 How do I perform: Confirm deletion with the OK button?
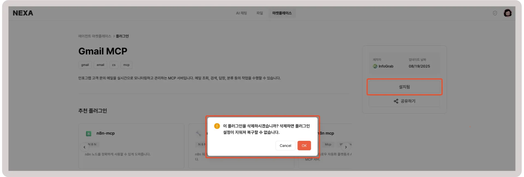click(304, 146)
